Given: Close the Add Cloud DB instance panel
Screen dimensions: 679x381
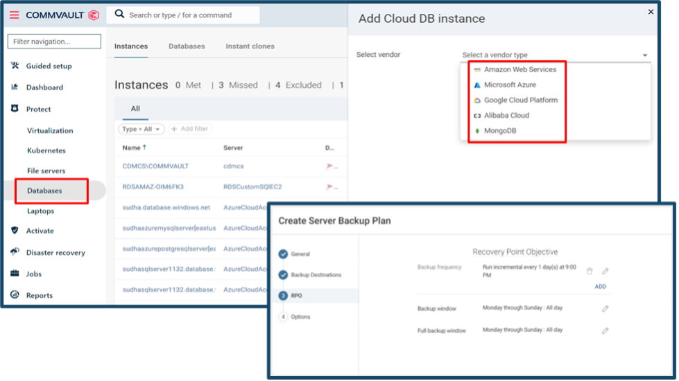Looking at the screenshot, I should tap(651, 12).
